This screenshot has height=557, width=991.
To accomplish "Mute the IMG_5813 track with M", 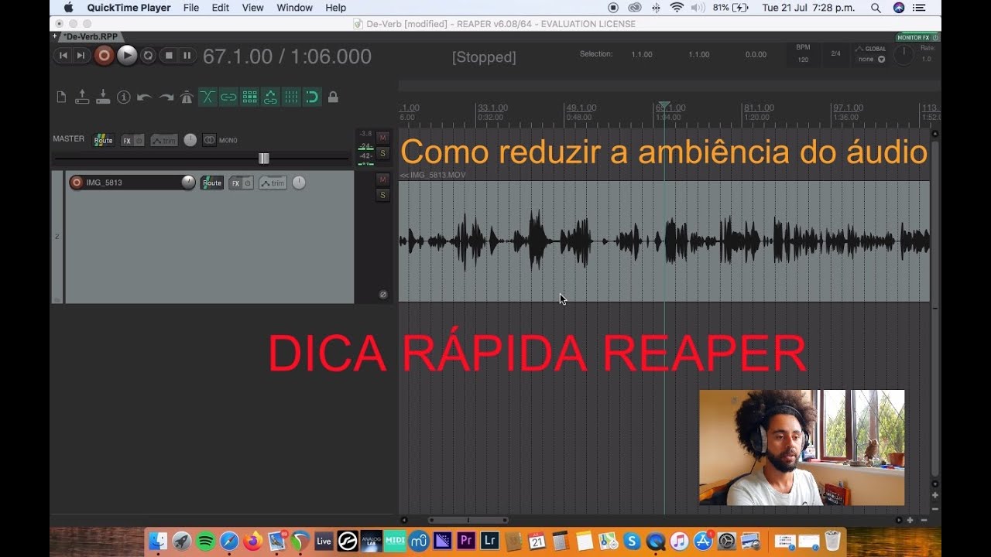I will (x=382, y=179).
